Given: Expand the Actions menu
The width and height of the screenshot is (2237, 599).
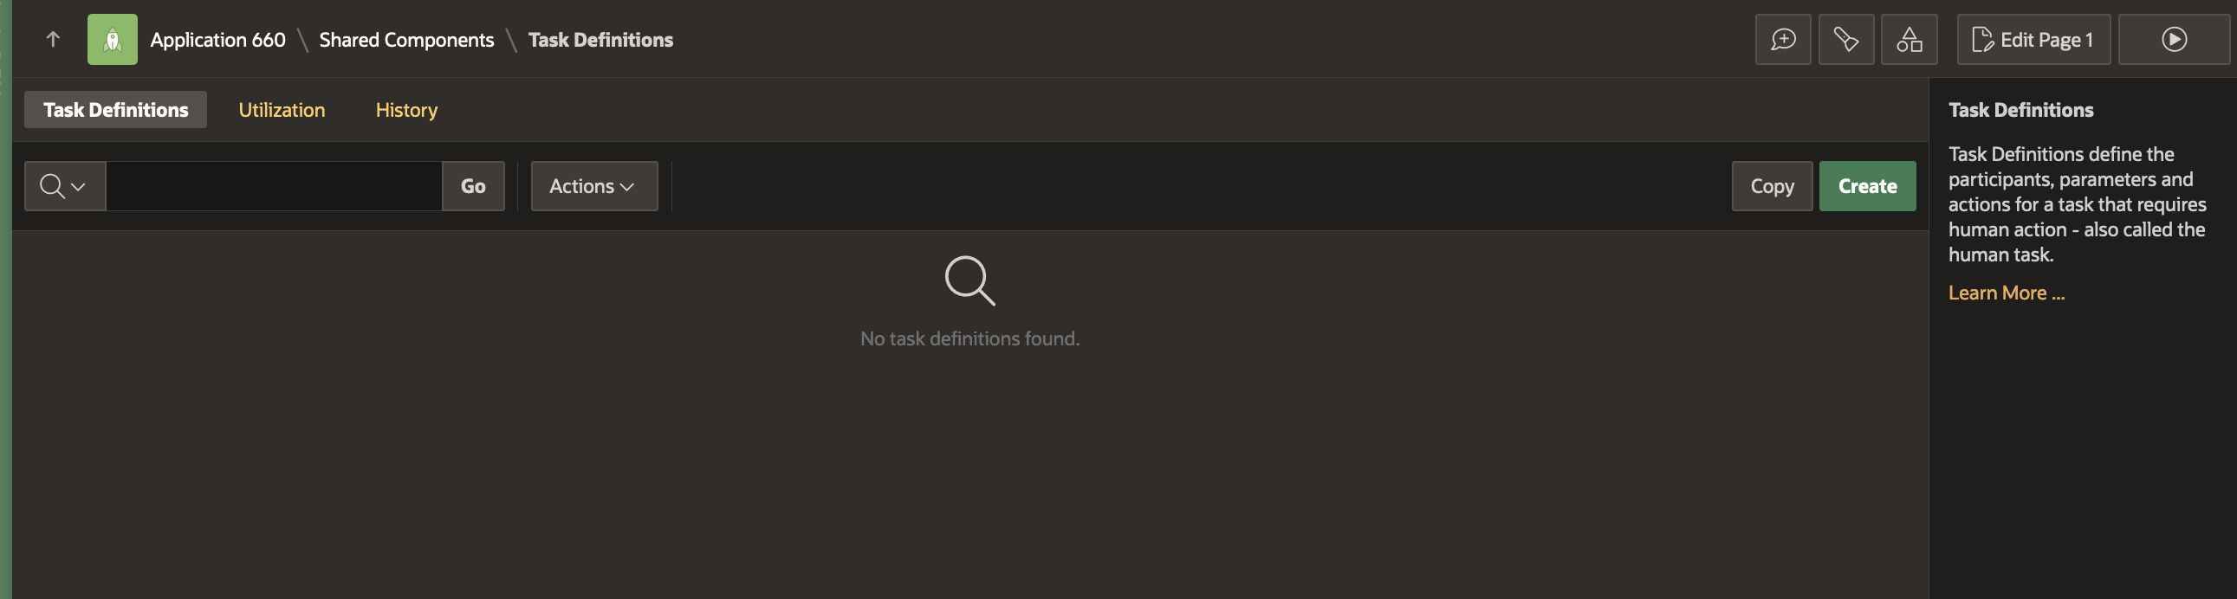Looking at the screenshot, I should tap(594, 186).
